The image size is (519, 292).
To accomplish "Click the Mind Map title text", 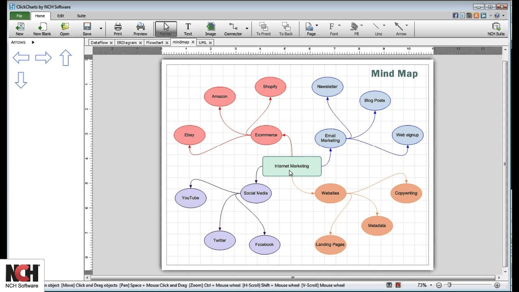I will click(x=394, y=73).
